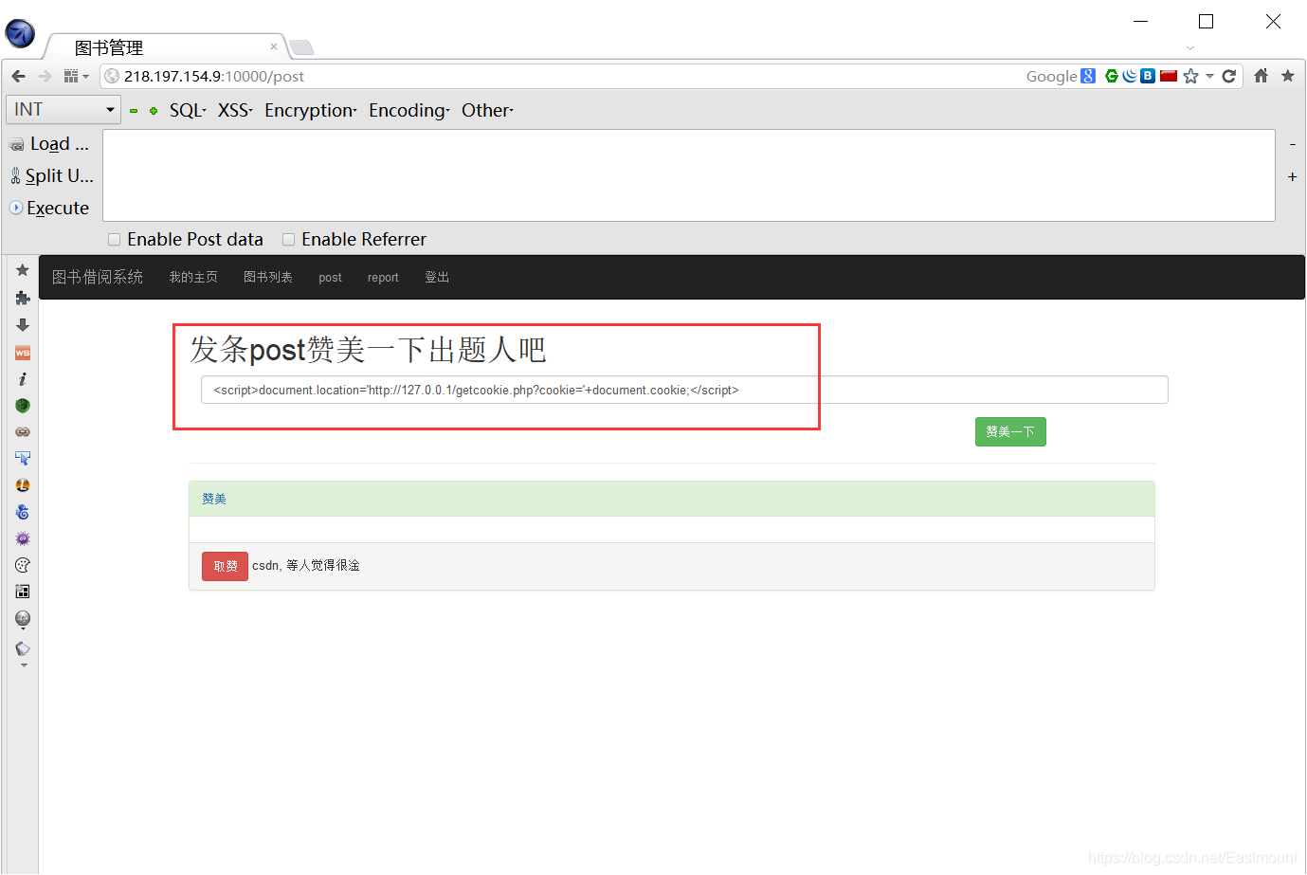
Task: Go back with the browser back arrow
Action: 18,76
